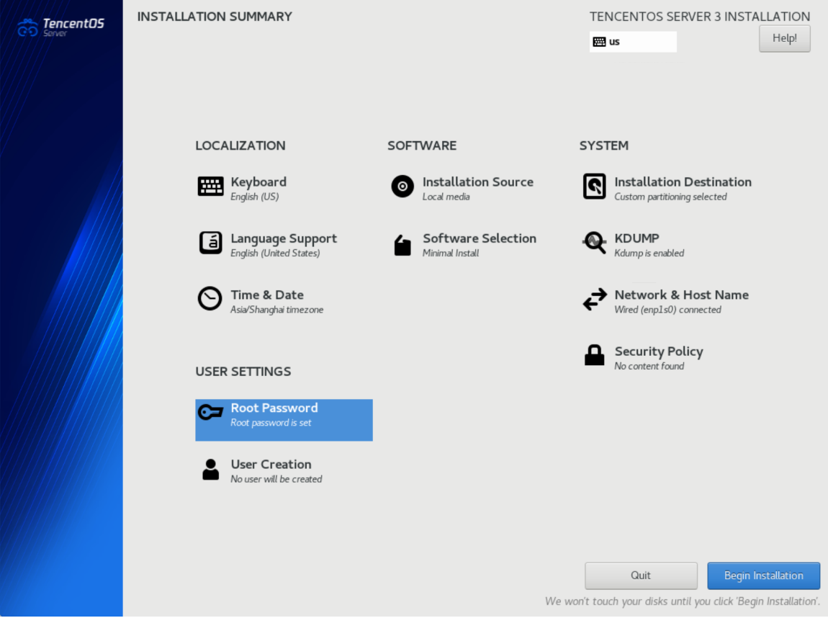Click Begin Installation
828x618 pixels.
764,576
